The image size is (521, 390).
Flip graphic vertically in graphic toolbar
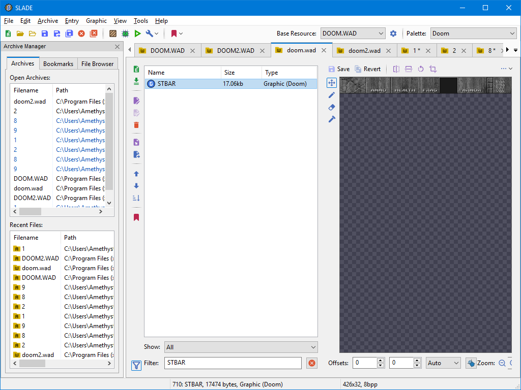(409, 69)
